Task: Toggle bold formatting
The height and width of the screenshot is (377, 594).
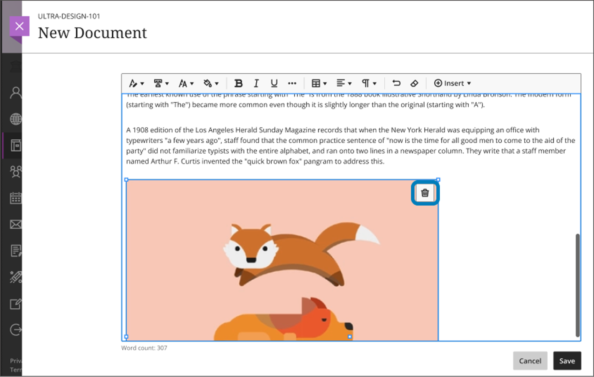Action: 238,83
